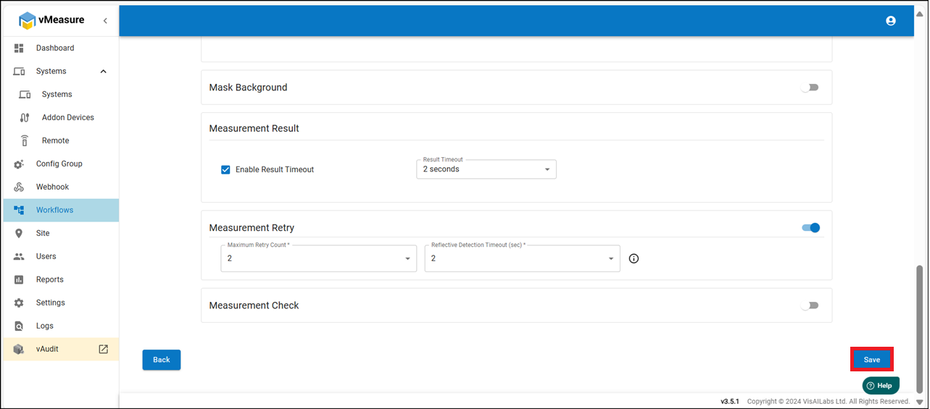Click the user account profile icon
Viewport: 930px width, 409px height.
click(x=891, y=21)
